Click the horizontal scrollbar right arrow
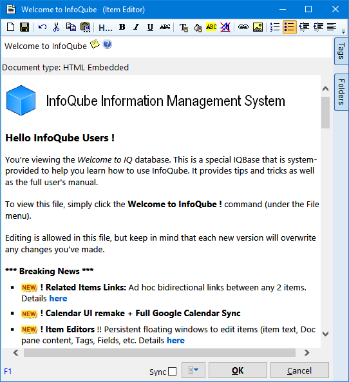This screenshot has width=349, height=382. pos(307,352)
